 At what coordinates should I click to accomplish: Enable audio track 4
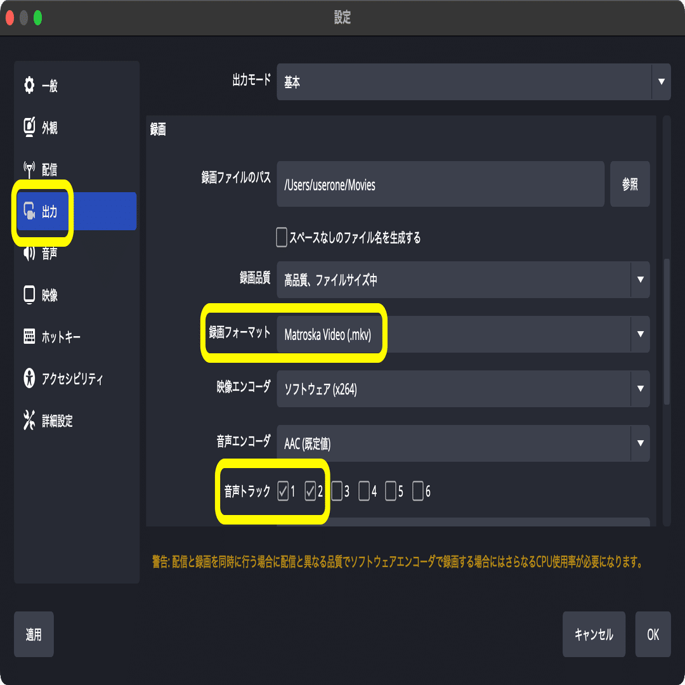[364, 491]
